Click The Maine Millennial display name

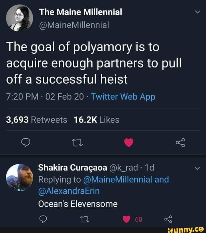click(80, 12)
